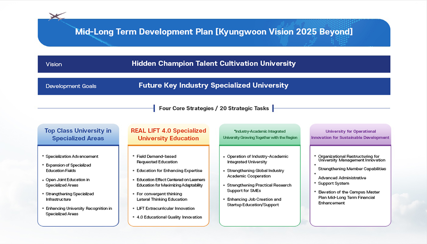Select the Vision label
Image resolution: width=427 pixels, height=244 pixels.
point(54,64)
